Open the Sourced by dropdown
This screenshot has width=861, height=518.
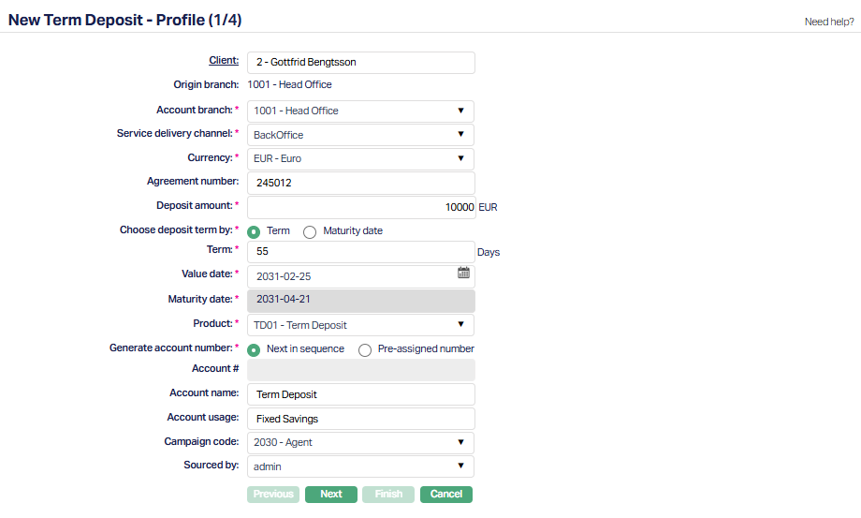click(360, 466)
